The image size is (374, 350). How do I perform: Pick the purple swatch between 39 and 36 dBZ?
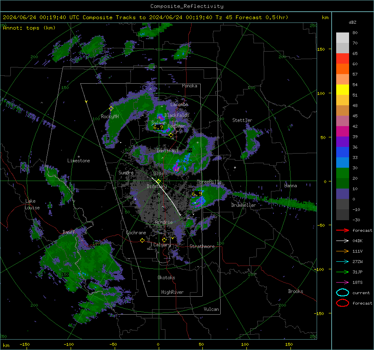click(342, 141)
